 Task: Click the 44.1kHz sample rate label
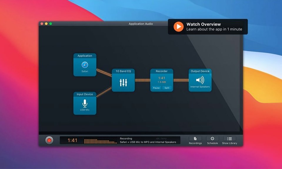161,138
